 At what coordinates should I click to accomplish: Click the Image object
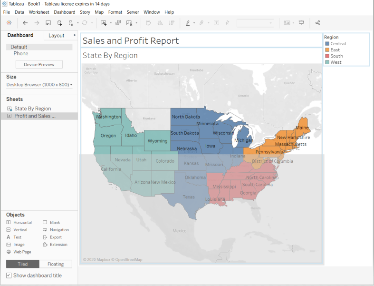[16, 245]
